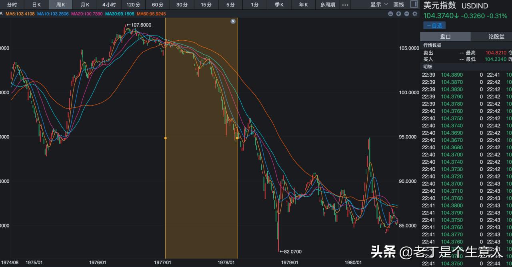Open the more periods ellipsis menu
The image size is (512, 267).
(x=345, y=5)
